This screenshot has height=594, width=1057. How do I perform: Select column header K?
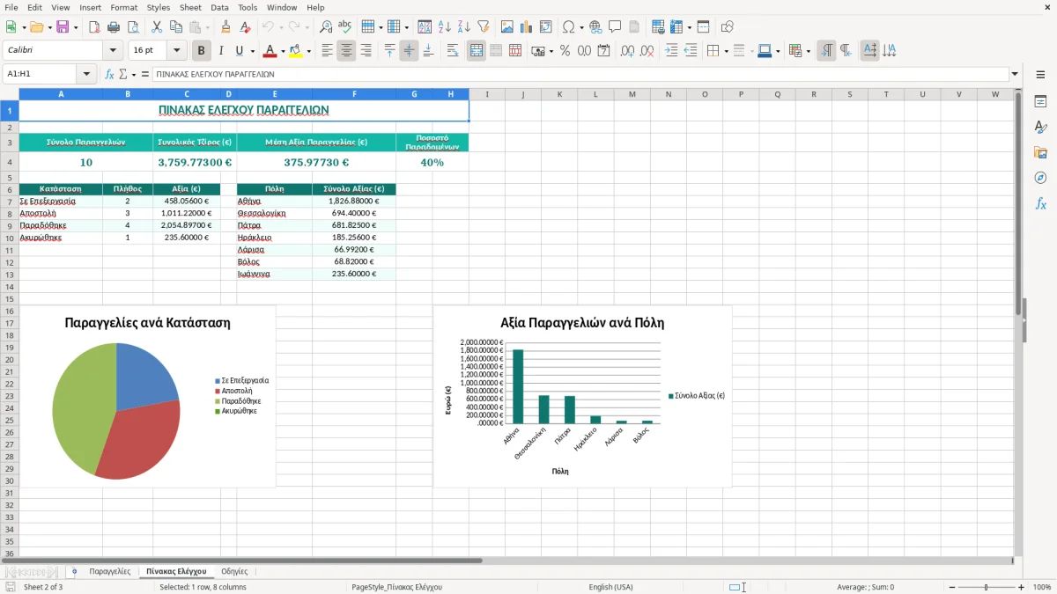[559, 94]
